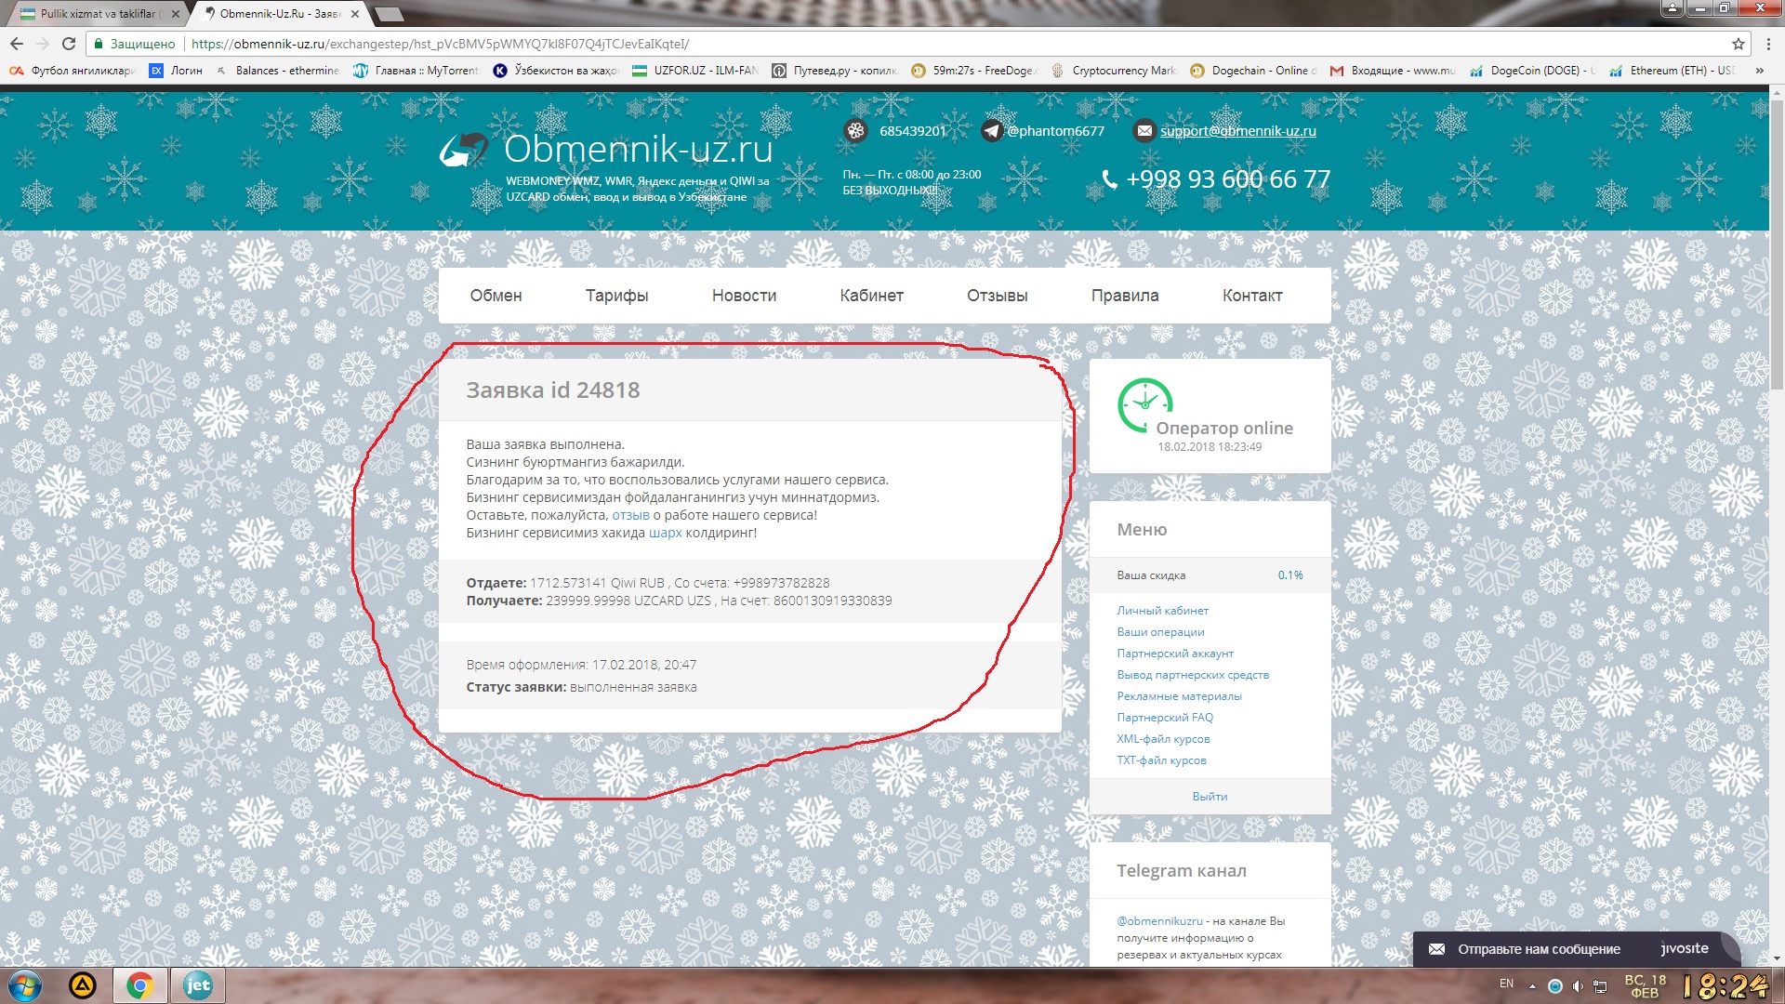
Task: Open the Тарифы menu item
Action: click(x=616, y=296)
